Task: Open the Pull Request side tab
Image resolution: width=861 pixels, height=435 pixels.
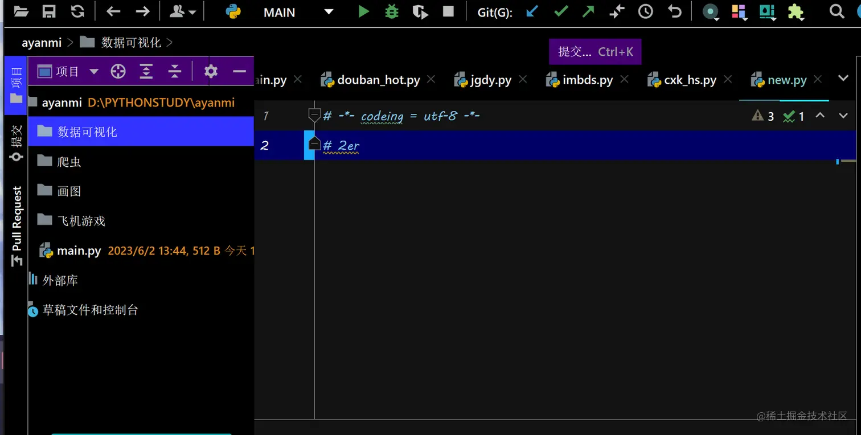Action: point(17,226)
